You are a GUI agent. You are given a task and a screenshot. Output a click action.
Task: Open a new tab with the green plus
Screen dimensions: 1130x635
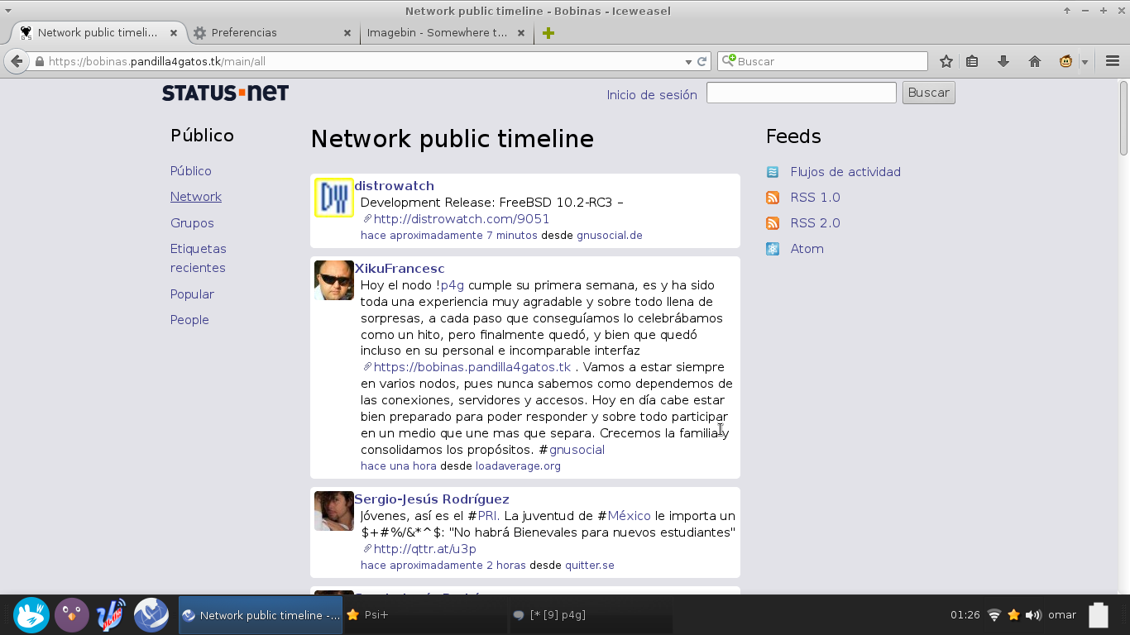[x=548, y=33]
